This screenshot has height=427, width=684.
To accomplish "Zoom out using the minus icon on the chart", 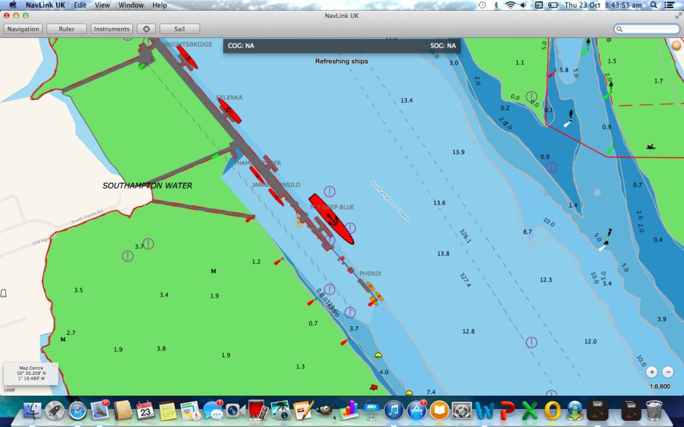I will pyautogui.click(x=669, y=372).
